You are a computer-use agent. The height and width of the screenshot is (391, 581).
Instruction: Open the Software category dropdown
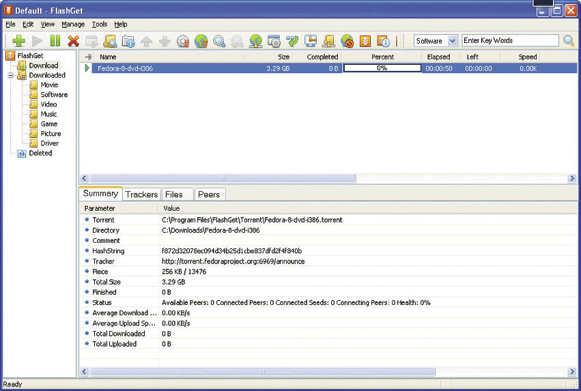[452, 41]
